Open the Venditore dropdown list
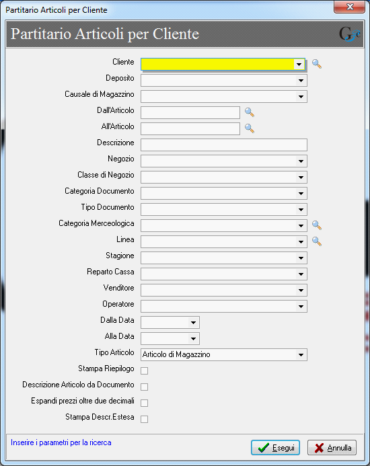Image resolution: width=370 pixels, height=466 pixels. point(301,290)
